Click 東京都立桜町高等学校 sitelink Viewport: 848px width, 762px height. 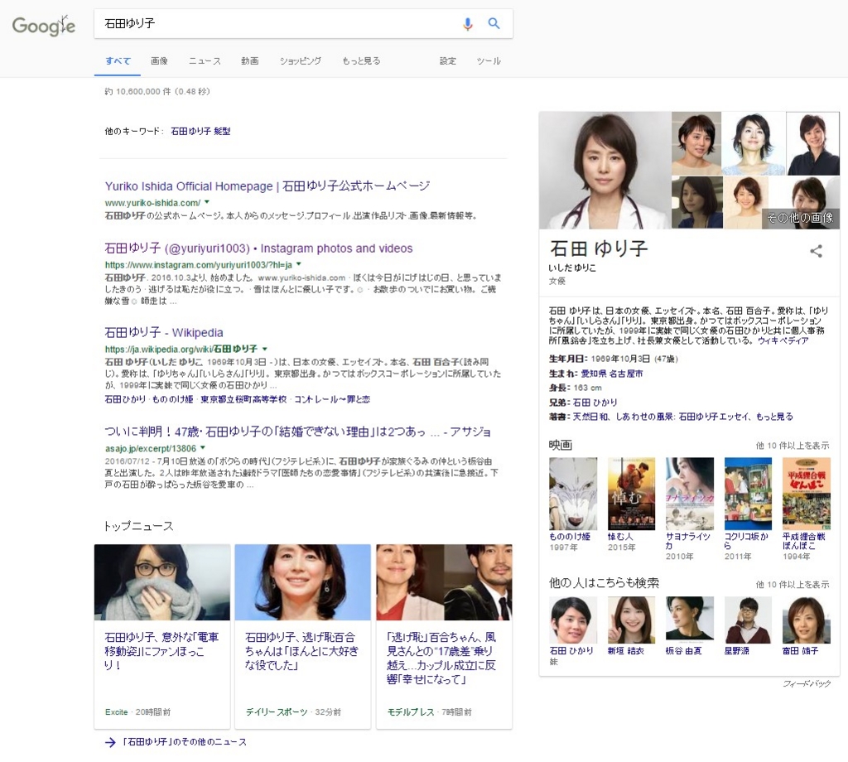click(x=243, y=399)
